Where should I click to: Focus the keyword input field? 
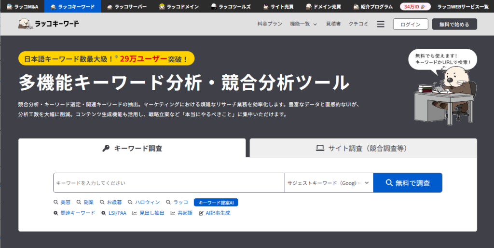pyautogui.click(x=169, y=183)
